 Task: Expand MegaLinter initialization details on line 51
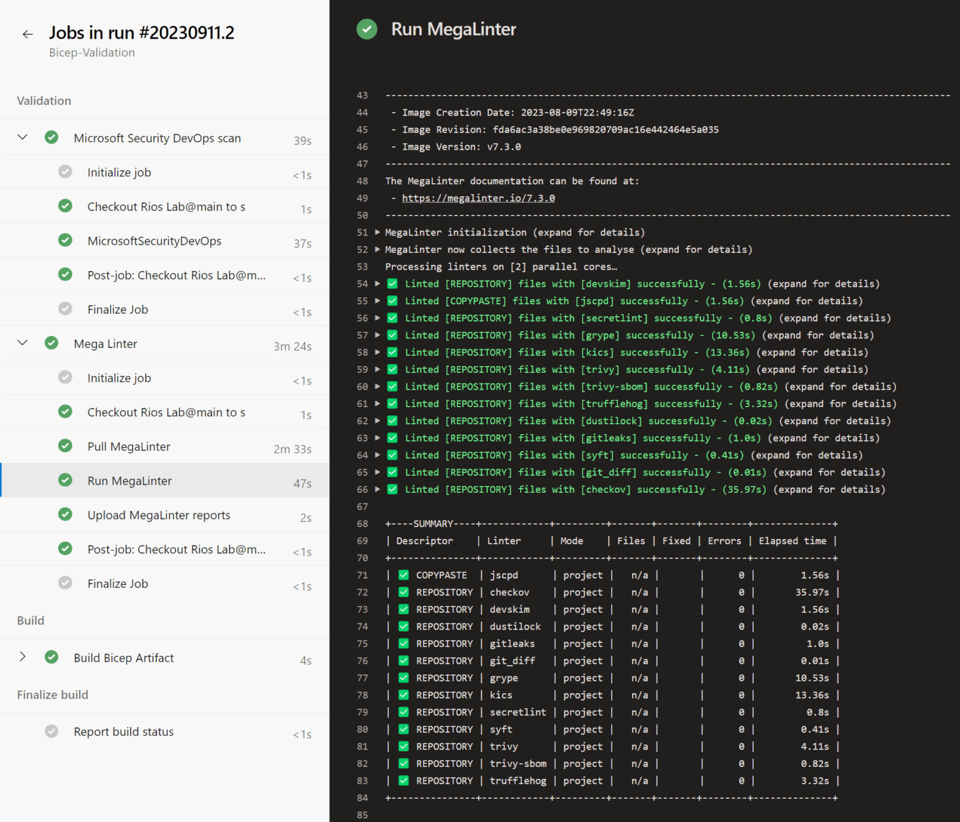coord(377,232)
